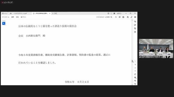
Task: Open the notifications bell icon
Action: (x=111, y=13)
